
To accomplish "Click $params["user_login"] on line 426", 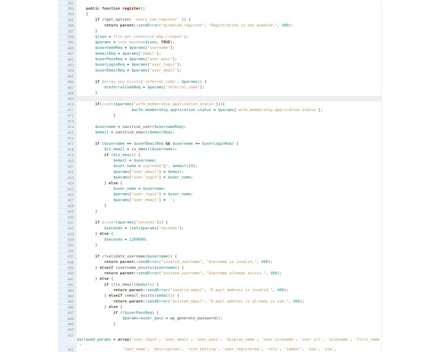I will tap(137, 194).
